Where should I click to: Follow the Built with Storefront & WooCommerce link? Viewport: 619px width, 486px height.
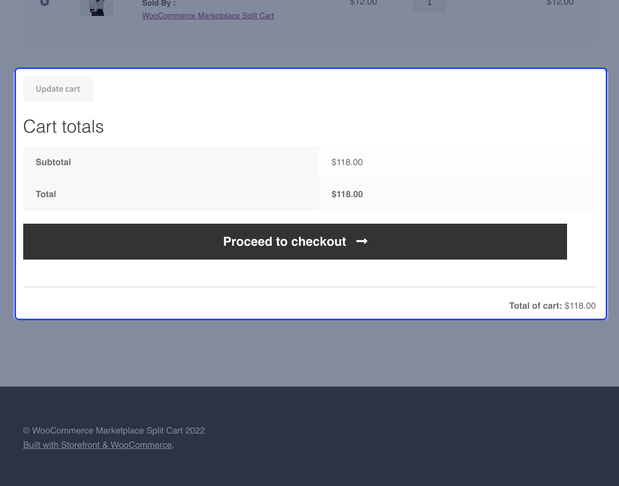point(97,445)
